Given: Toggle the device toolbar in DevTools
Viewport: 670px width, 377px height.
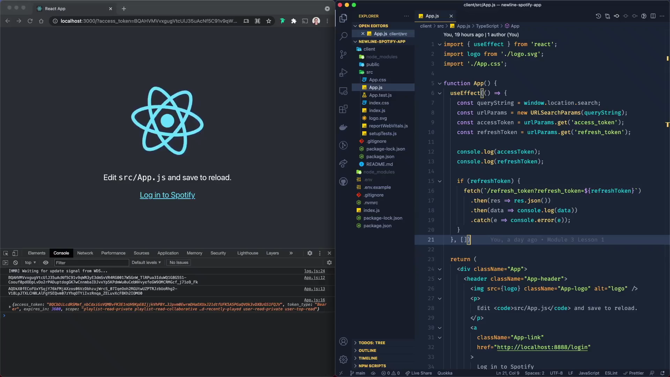Looking at the screenshot, I should (15, 253).
